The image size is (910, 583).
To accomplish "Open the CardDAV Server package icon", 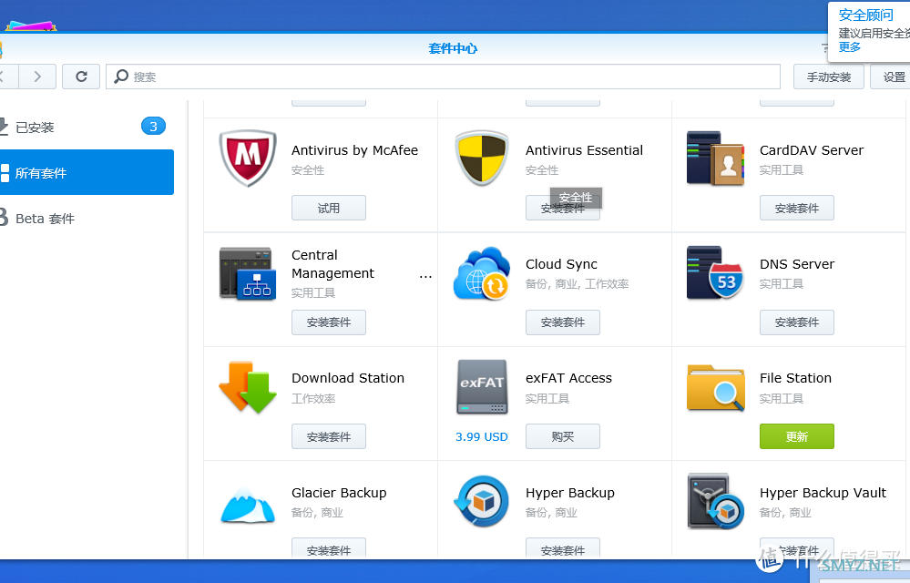I will pos(716,159).
